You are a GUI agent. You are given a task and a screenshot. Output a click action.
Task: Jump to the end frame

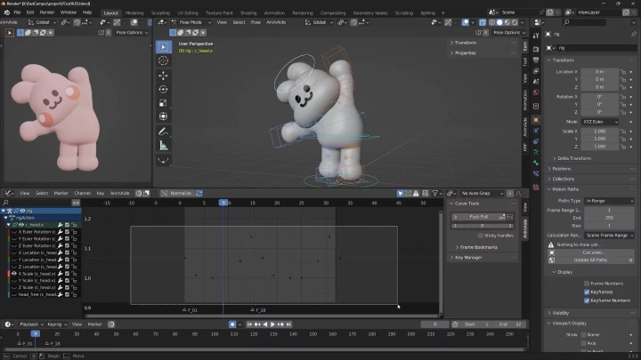(x=288, y=324)
